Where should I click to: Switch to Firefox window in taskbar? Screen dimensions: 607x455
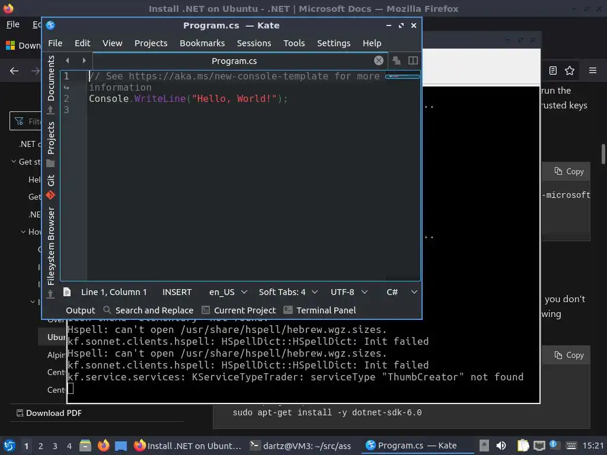tap(187, 446)
